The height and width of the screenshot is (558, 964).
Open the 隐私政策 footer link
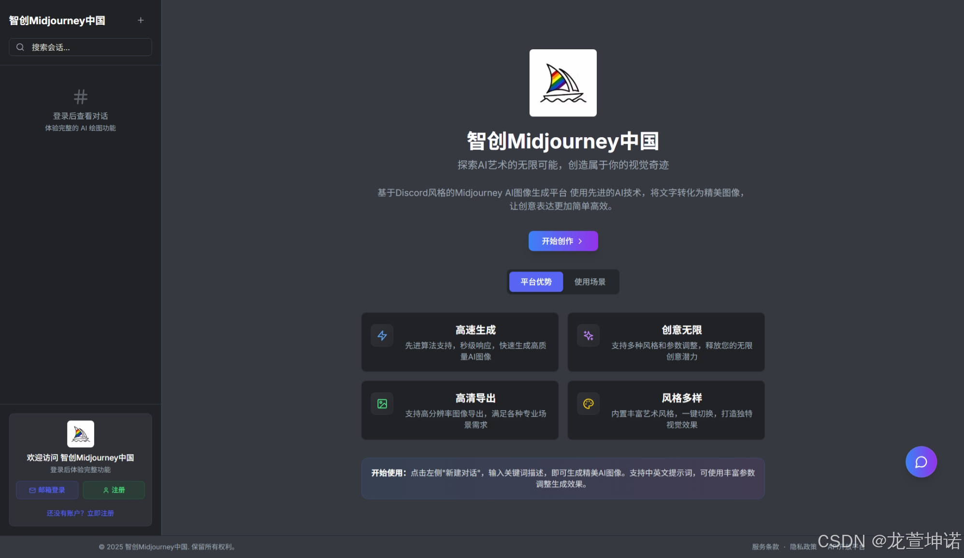803,547
